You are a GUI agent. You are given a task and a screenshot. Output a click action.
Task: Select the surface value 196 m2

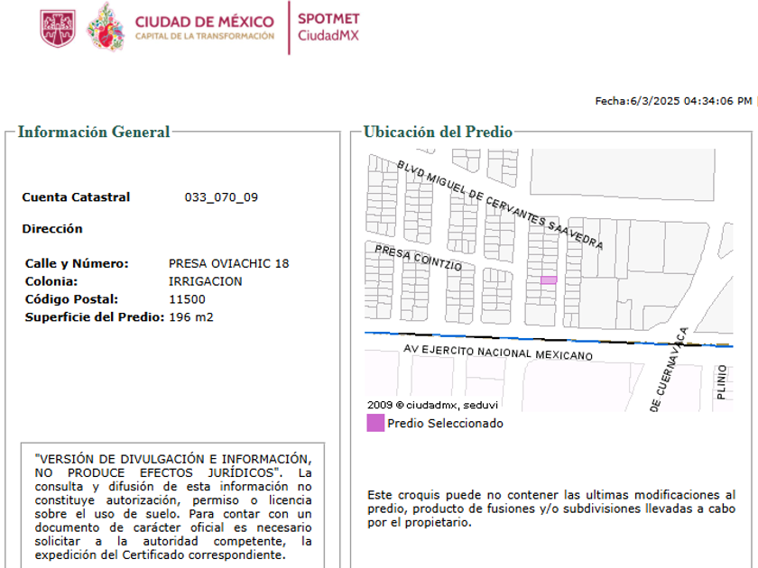[x=191, y=316]
